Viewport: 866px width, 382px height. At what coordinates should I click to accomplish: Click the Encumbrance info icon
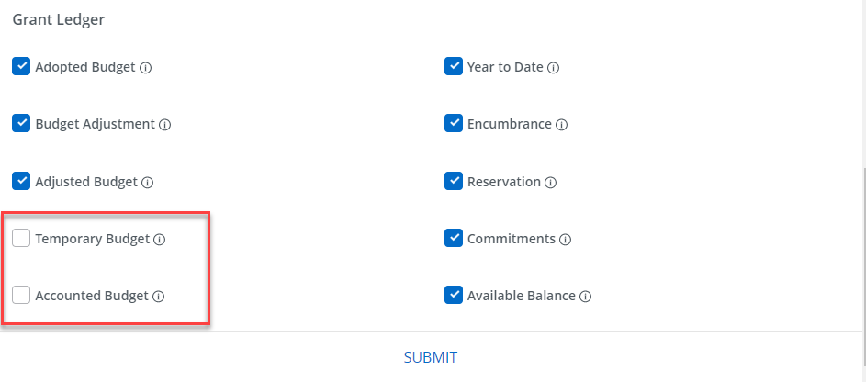tap(562, 125)
